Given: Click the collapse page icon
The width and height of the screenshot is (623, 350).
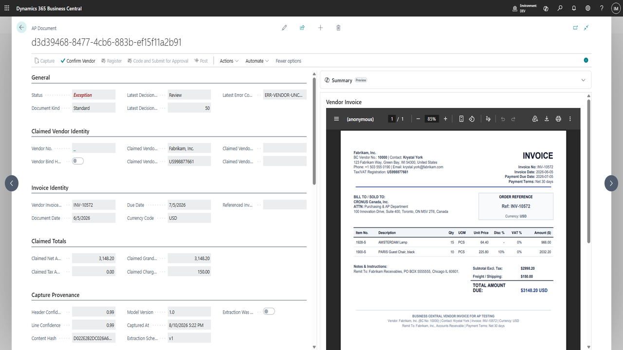Looking at the screenshot, I should coord(586,28).
